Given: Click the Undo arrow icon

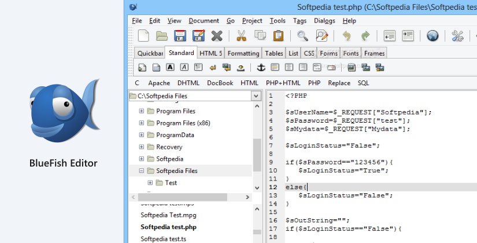Looking at the screenshot, I should pos(346,36).
